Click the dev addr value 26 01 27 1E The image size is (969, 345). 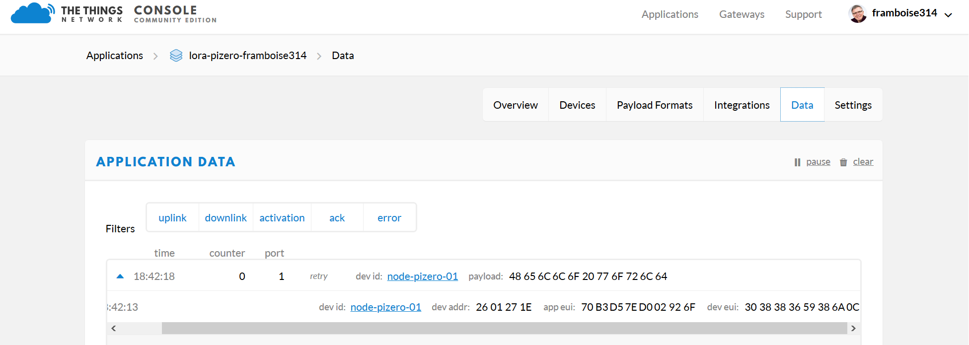(504, 307)
